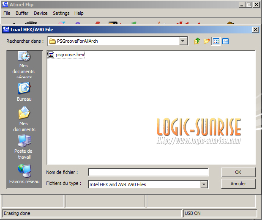The width and height of the screenshot is (262, 220).
Task: Open the File menu in Atmel Flip
Action: [x=7, y=13]
